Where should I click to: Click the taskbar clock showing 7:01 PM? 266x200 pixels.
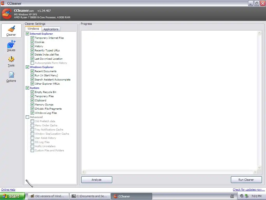pyautogui.click(x=256, y=196)
